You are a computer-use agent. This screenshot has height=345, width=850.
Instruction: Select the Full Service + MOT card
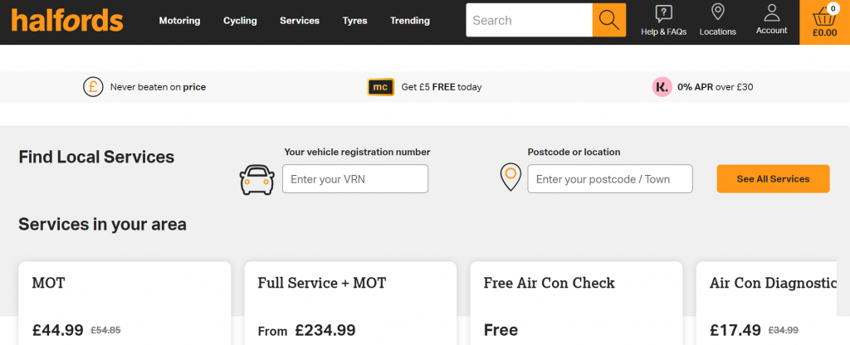[350, 304]
